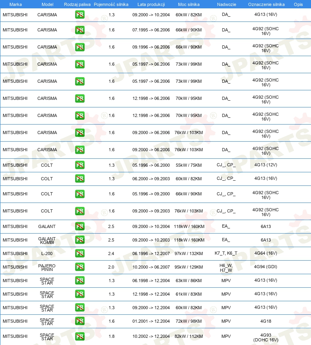This screenshot has width=311, height=345.
Task: Click the PAJERO PININ model cell
Action: [x=47, y=267]
